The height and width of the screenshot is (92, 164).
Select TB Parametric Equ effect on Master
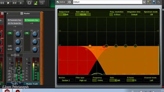point(32,20)
